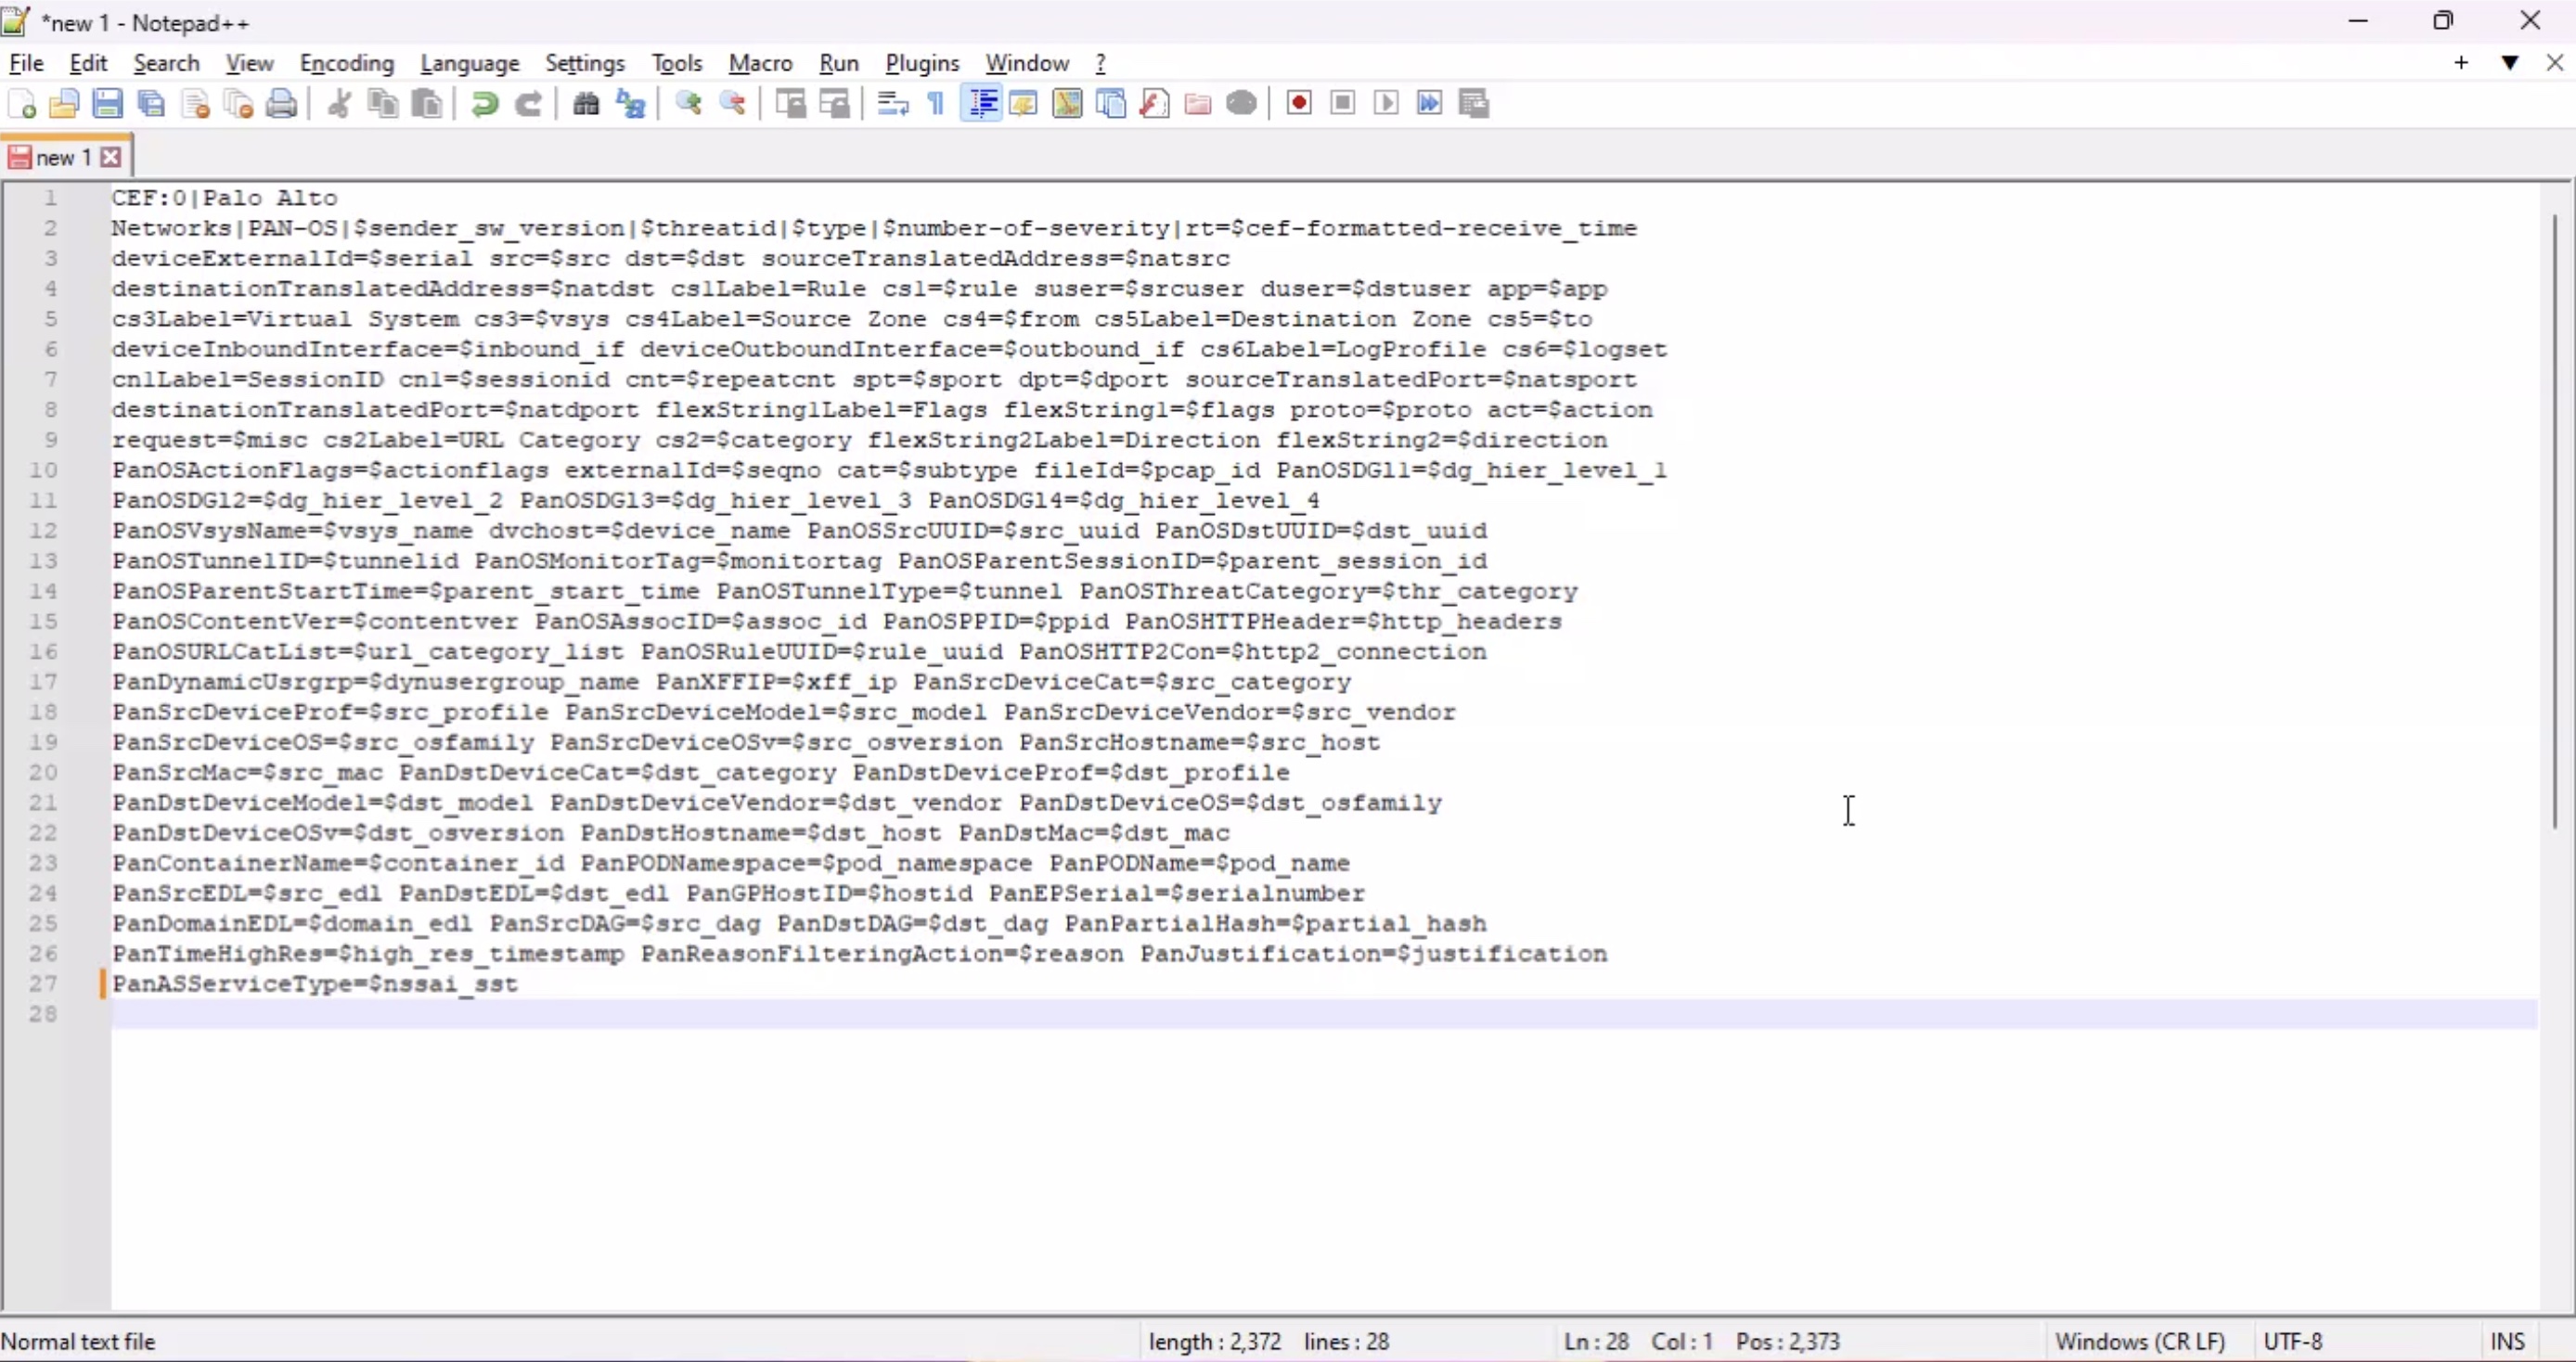
Task: Open tab list dropdown arrow at top right
Action: click(x=2509, y=63)
